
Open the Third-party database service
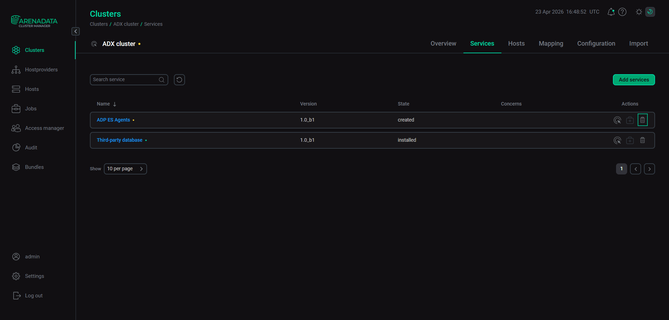tap(120, 140)
